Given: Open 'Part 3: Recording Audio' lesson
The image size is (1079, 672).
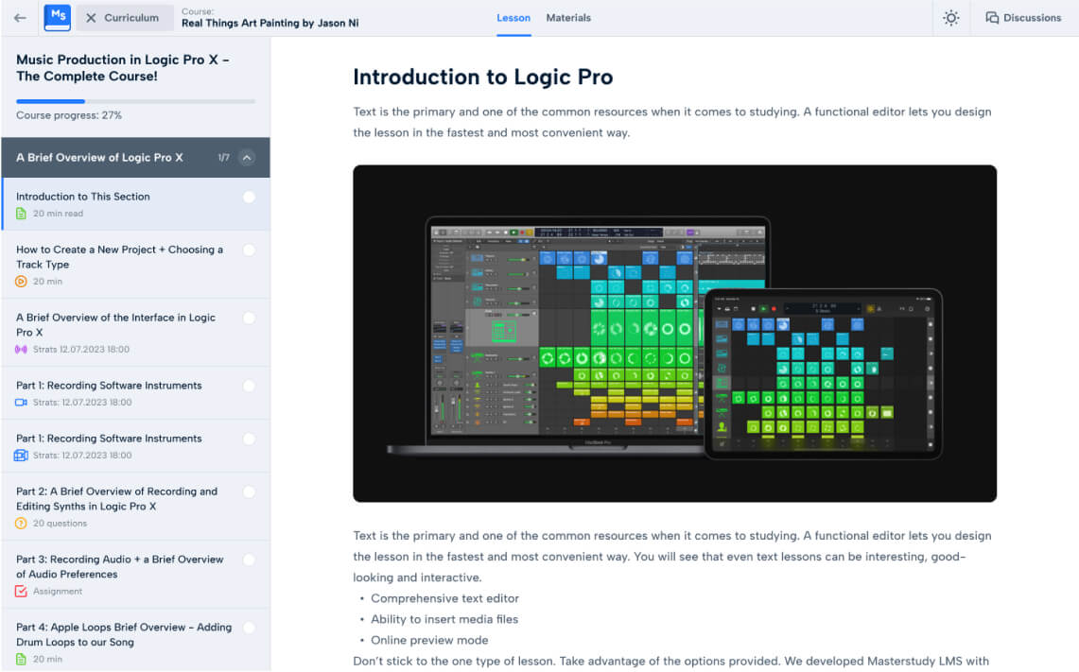Looking at the screenshot, I should (135, 575).
